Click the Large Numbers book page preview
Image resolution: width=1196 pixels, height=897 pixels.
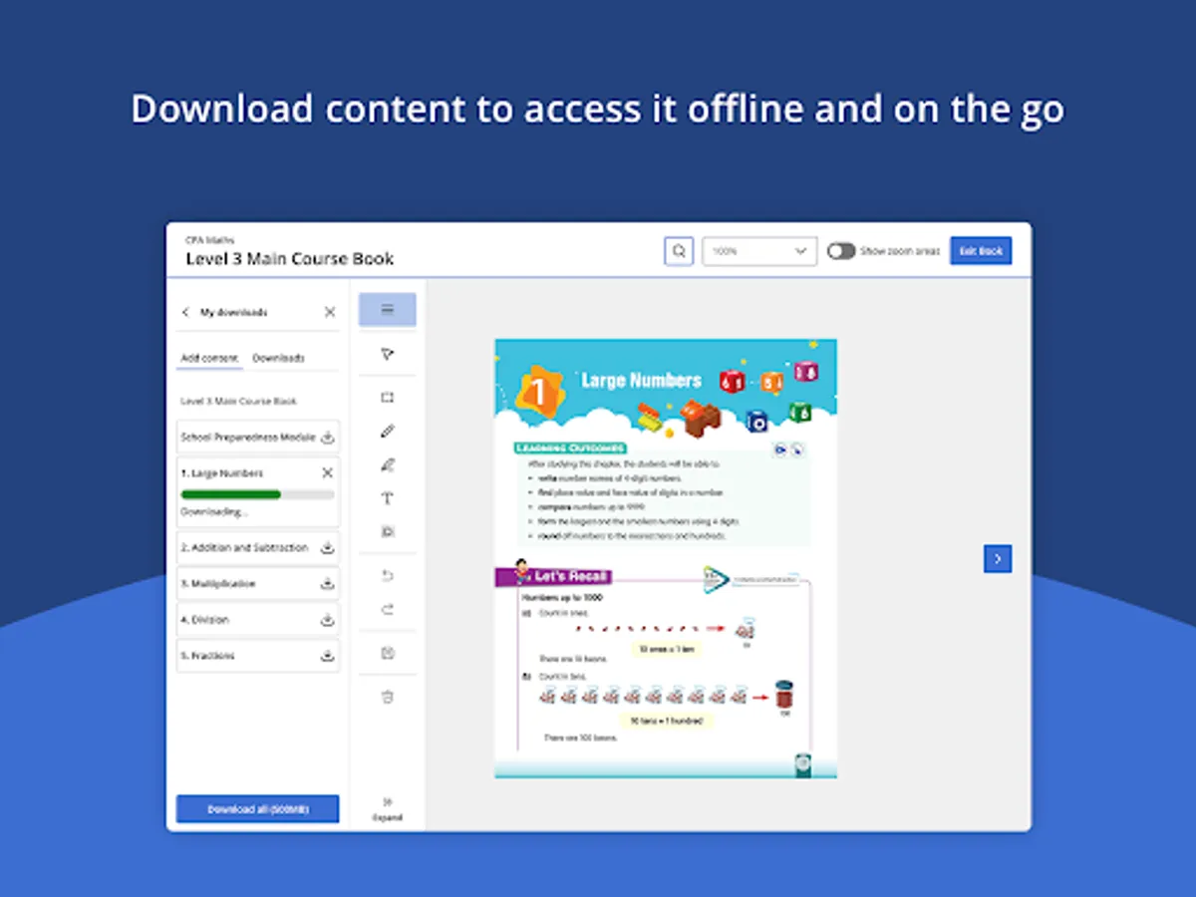pos(666,558)
